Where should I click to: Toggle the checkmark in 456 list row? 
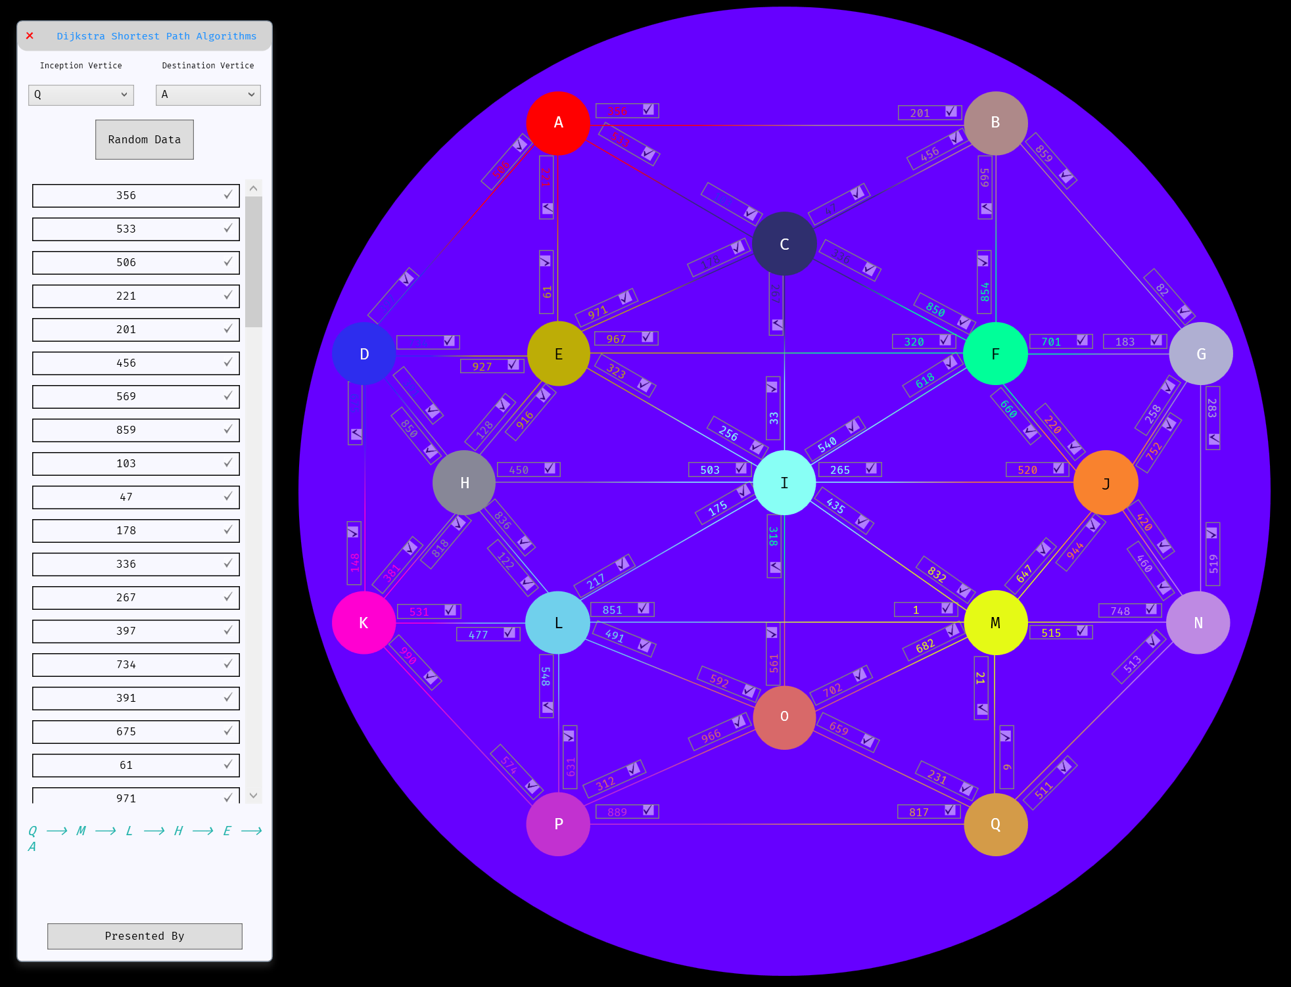pos(227,362)
